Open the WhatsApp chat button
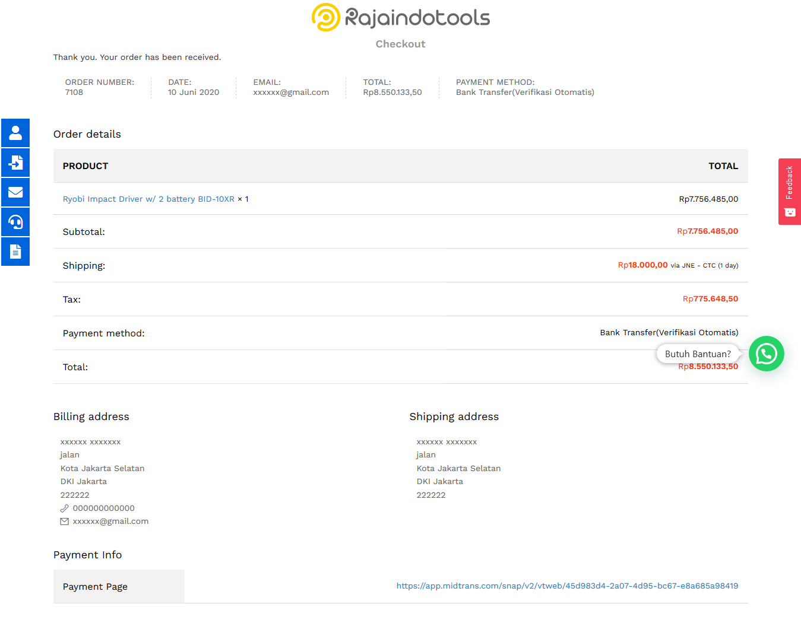This screenshot has width=801, height=639. pos(767,354)
